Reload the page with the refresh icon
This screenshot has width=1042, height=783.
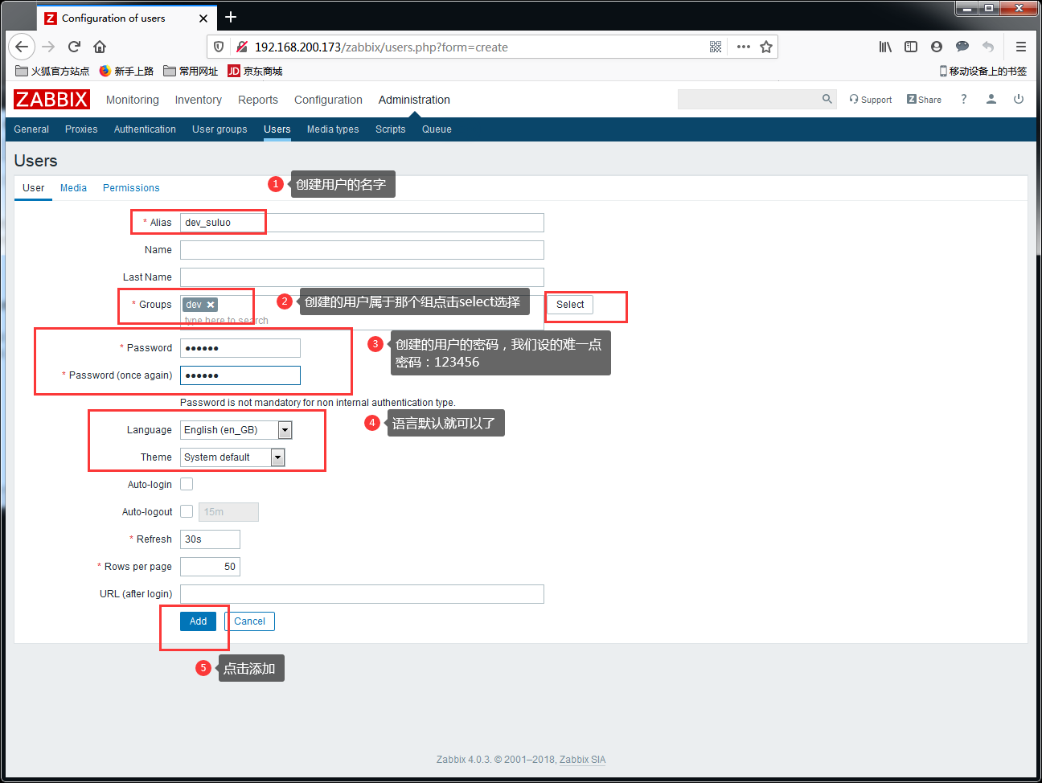click(x=74, y=47)
